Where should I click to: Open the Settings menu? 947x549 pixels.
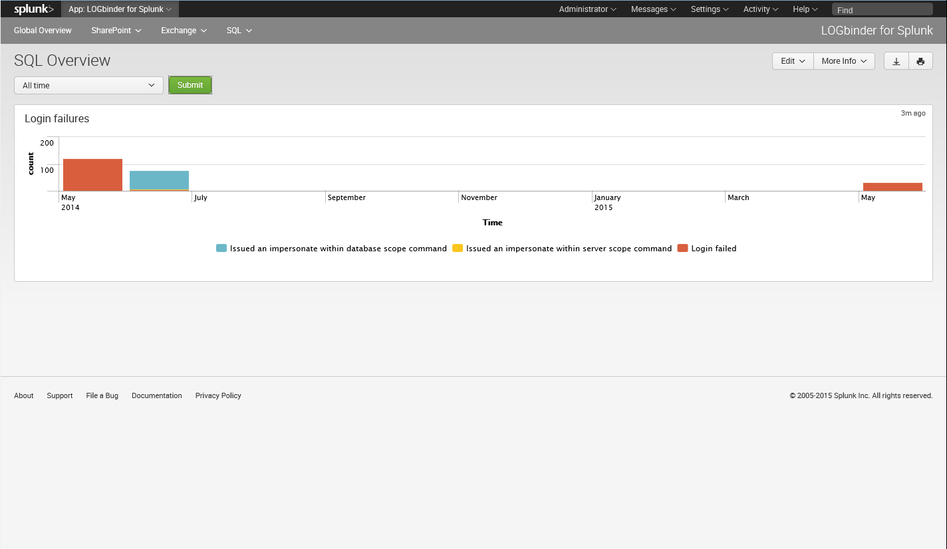click(710, 9)
